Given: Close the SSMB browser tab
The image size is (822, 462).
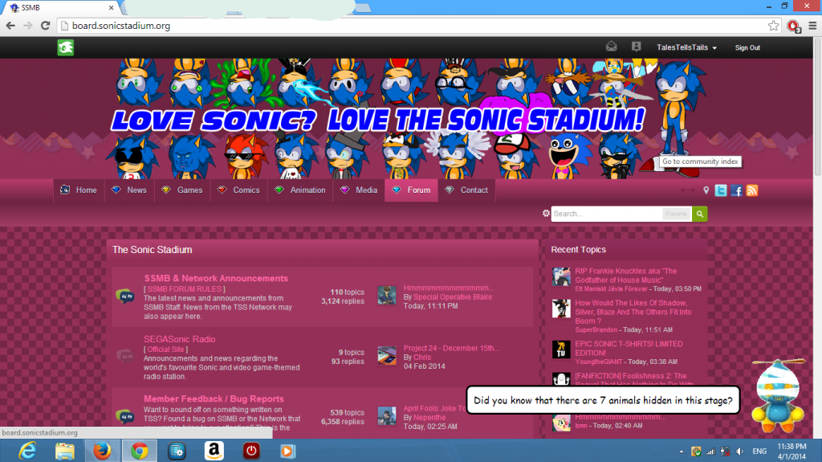Looking at the screenshot, I should [x=111, y=8].
